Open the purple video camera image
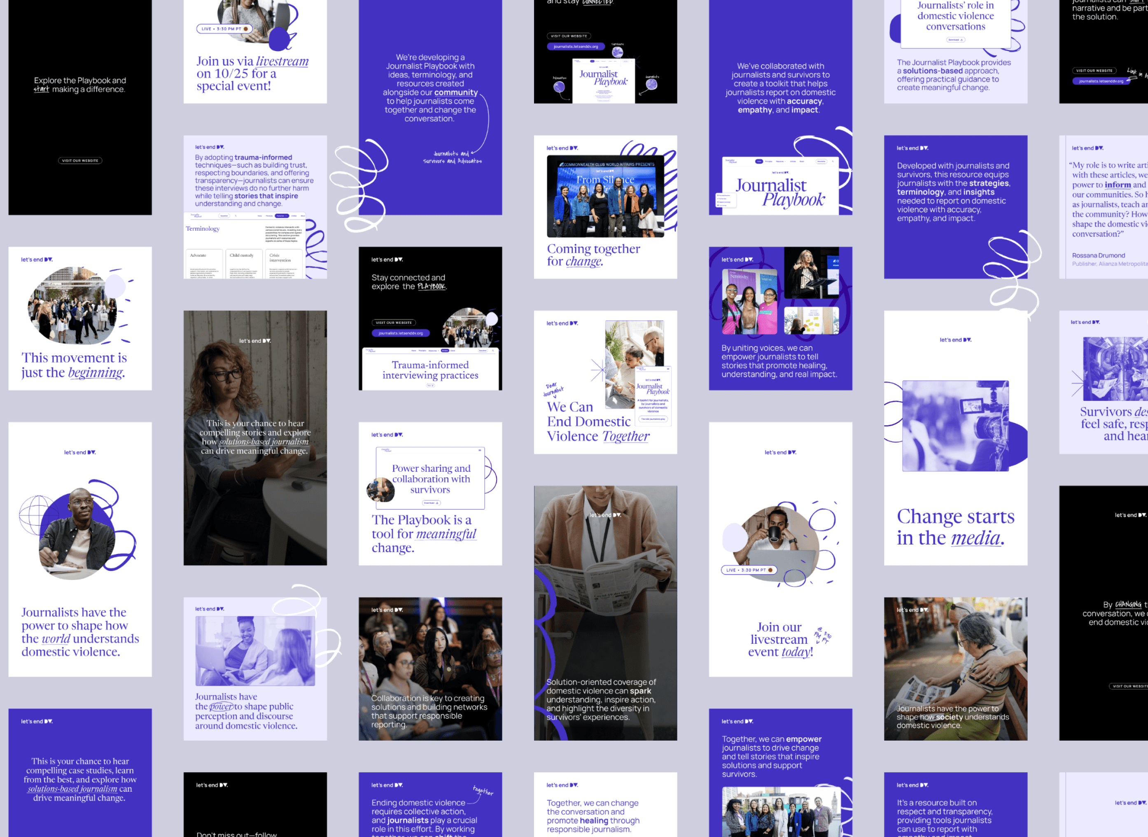The width and height of the screenshot is (1148, 837). tap(955, 426)
